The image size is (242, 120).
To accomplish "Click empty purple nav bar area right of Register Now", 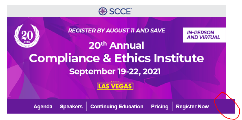I will [x=222, y=106].
